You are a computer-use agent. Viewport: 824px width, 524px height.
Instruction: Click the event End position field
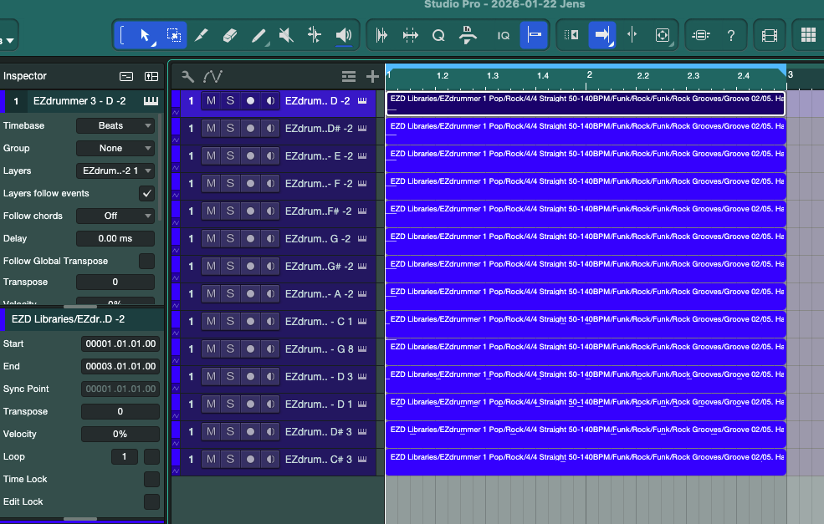click(x=120, y=366)
